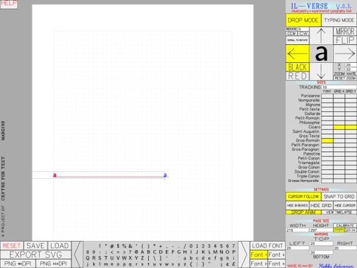Click the TOP margin field showing 25

click(321, 244)
